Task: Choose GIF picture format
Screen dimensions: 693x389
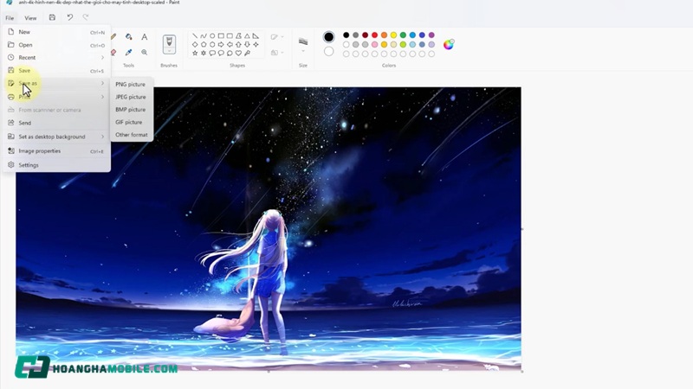Action: [132, 122]
